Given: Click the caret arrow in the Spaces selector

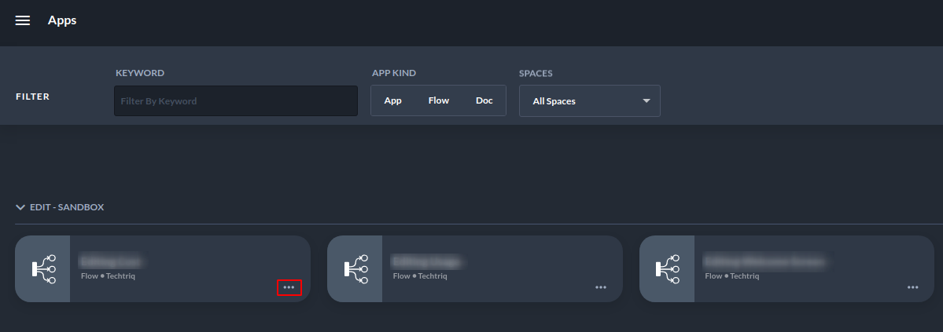Looking at the screenshot, I should coord(646,101).
